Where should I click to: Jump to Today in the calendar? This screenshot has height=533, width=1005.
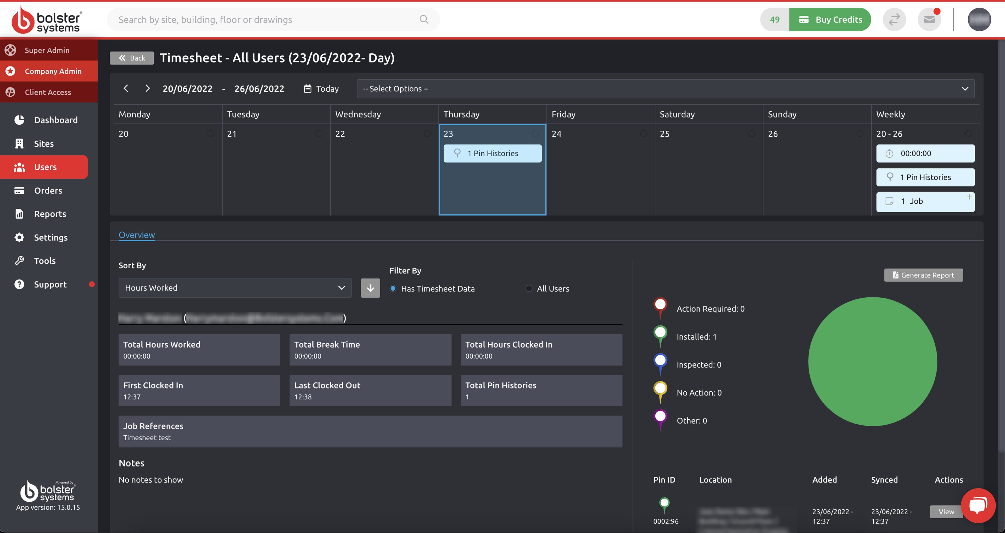click(x=321, y=88)
